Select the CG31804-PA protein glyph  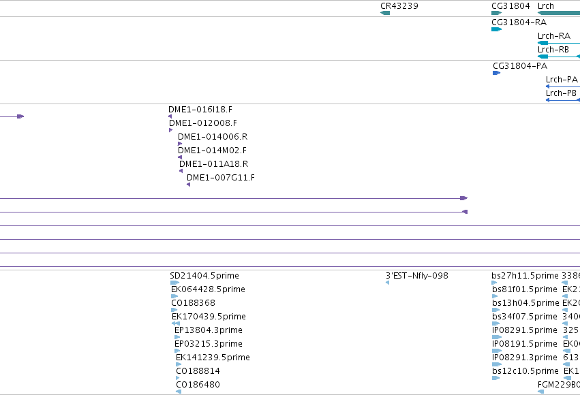coord(496,73)
